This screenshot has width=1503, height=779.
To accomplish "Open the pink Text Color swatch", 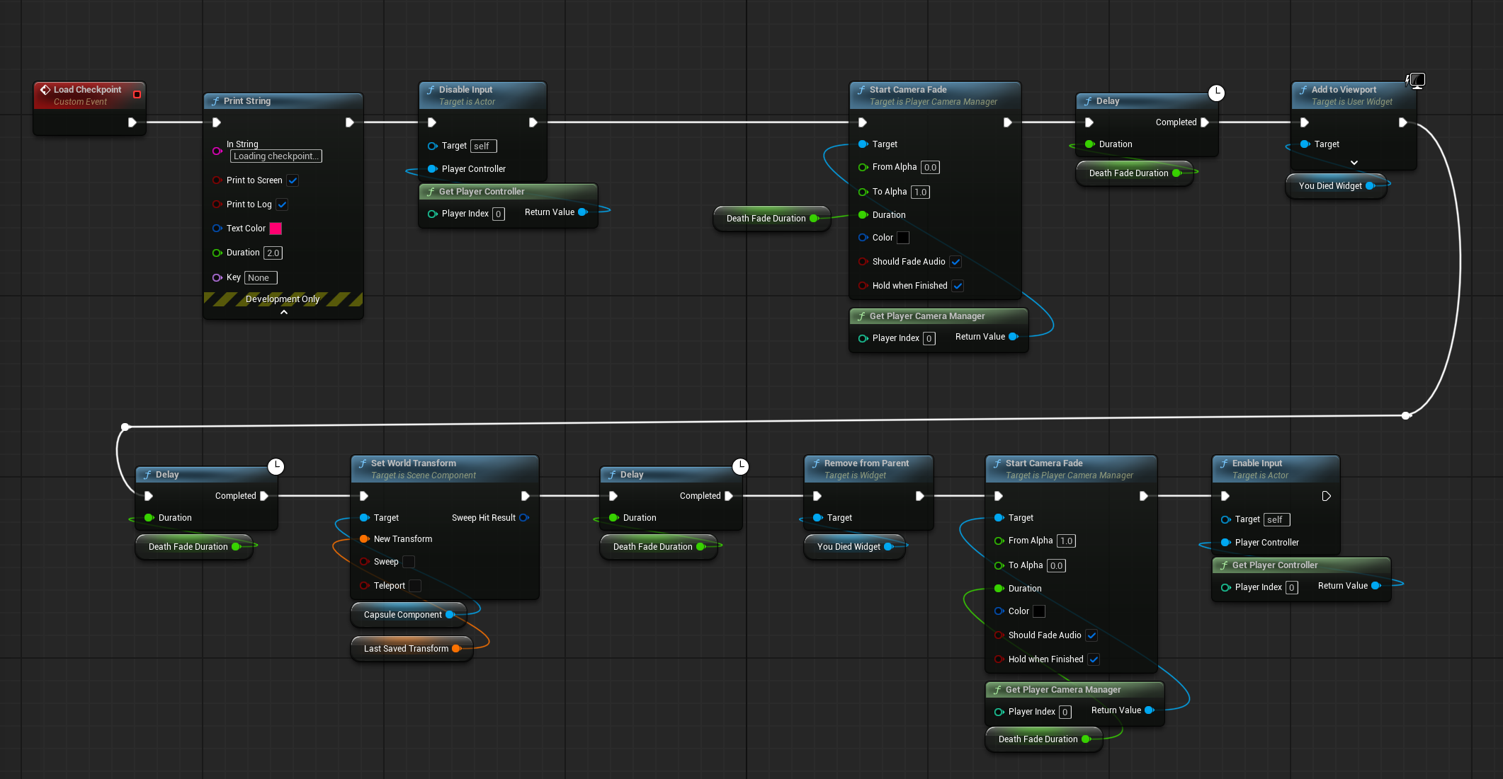I will point(276,229).
